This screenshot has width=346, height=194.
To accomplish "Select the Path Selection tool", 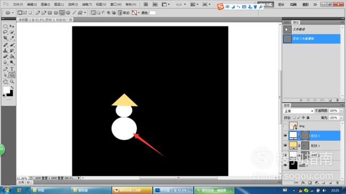I will [5, 75].
